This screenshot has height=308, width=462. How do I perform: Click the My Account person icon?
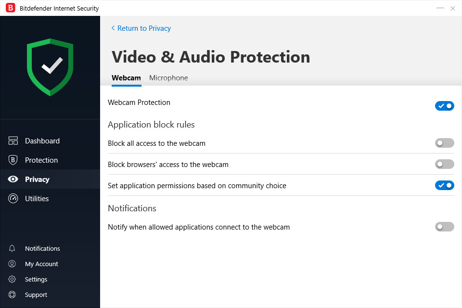[13, 264]
